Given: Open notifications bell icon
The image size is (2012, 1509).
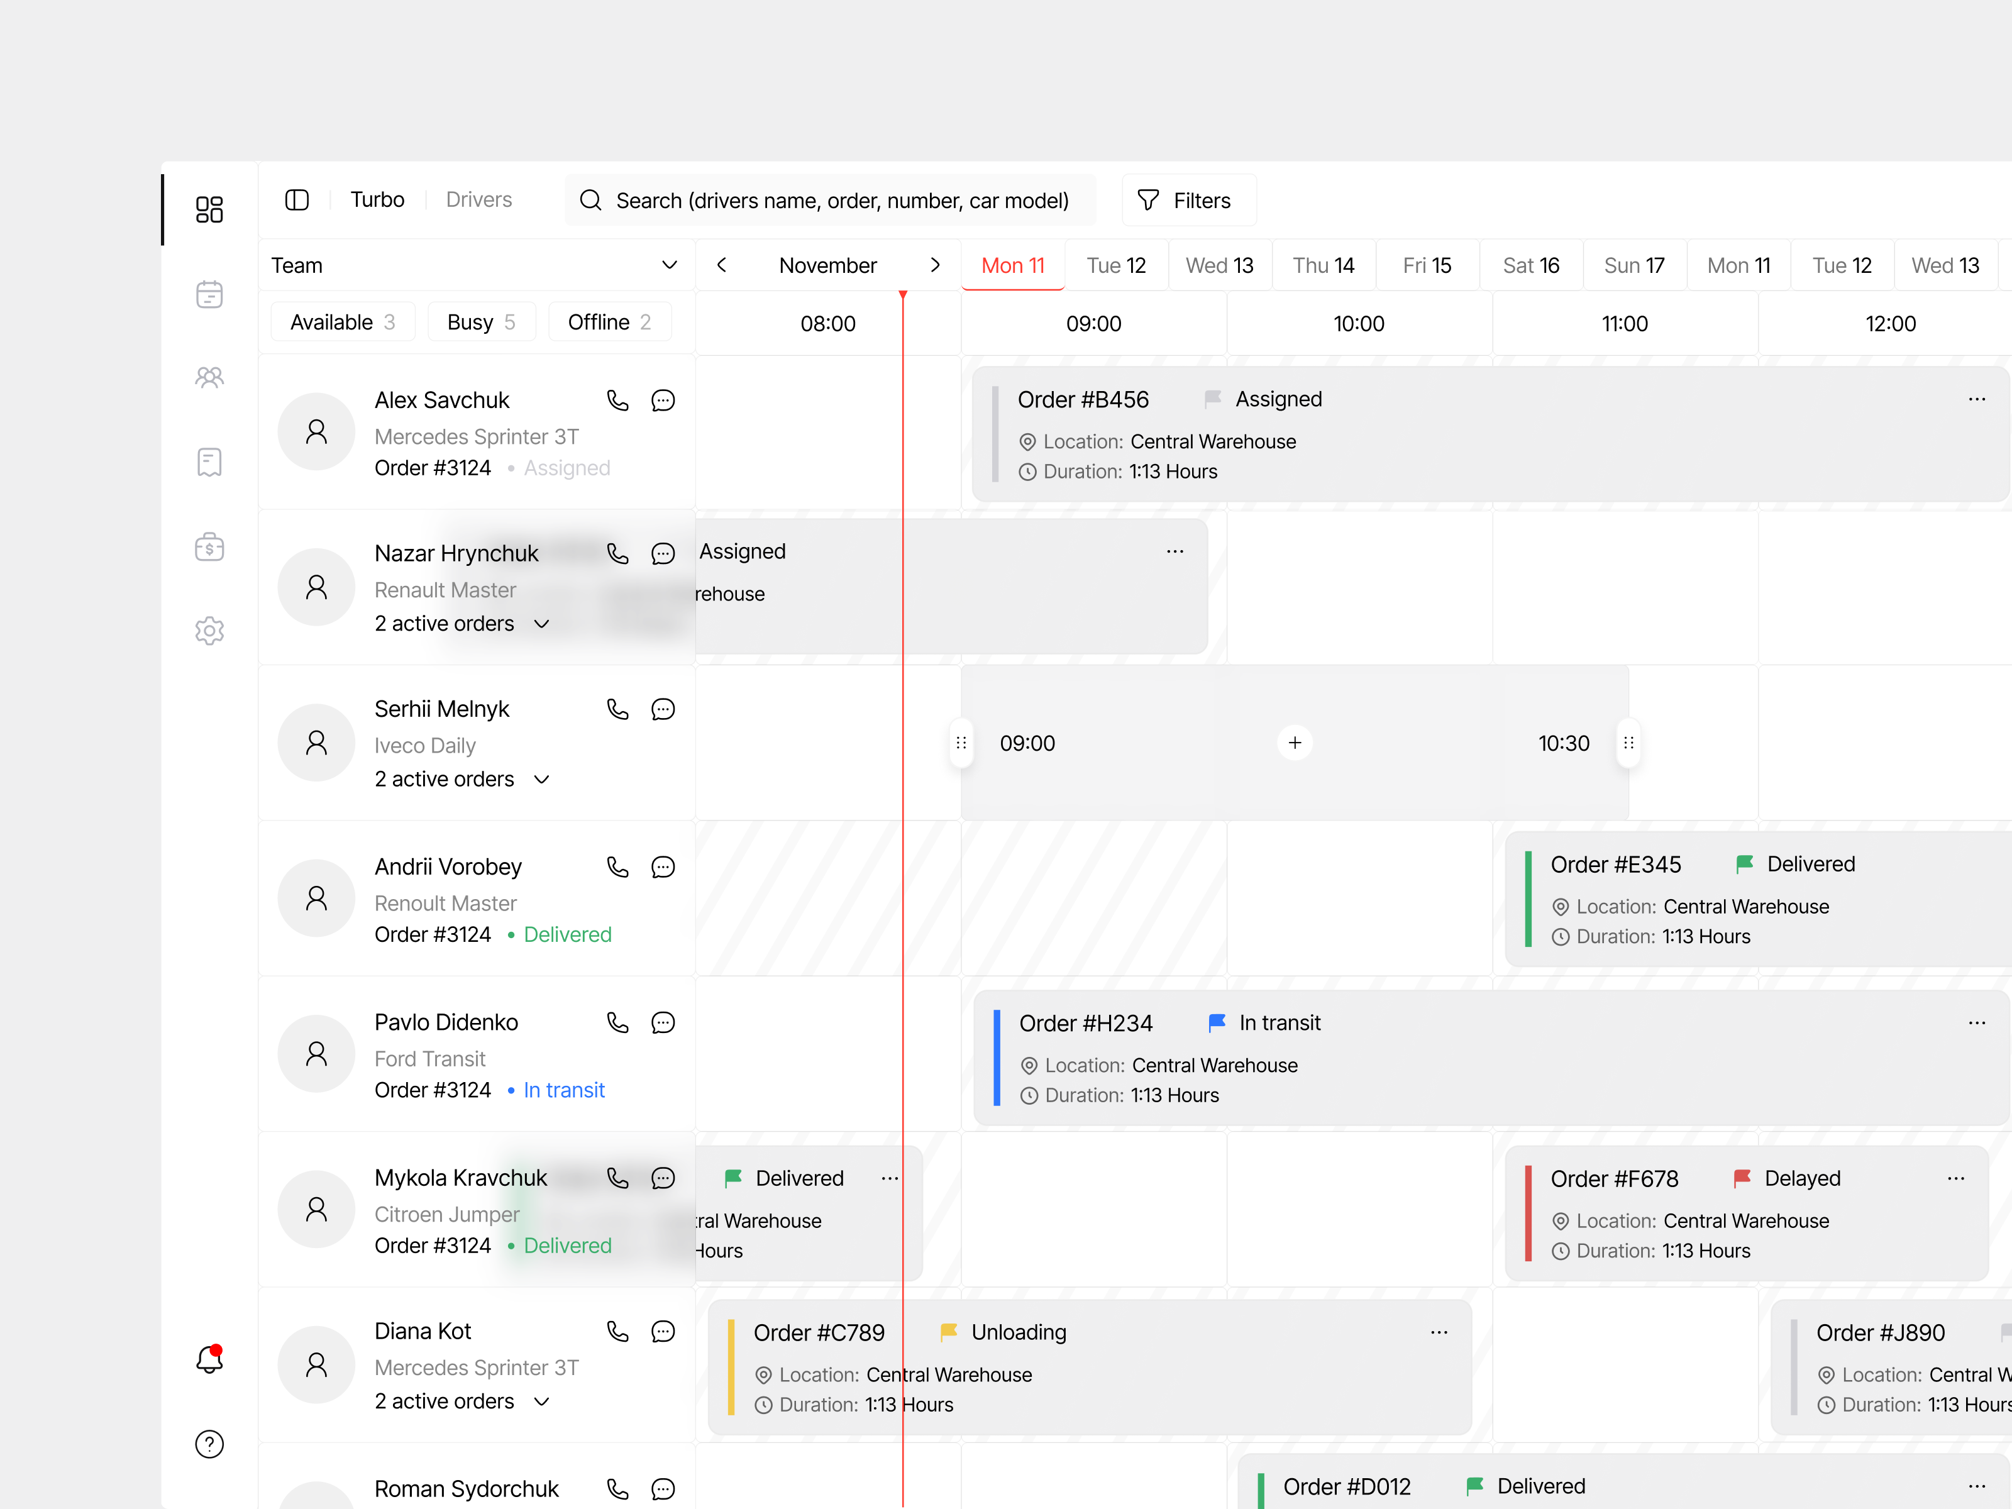Looking at the screenshot, I should click(x=210, y=1359).
